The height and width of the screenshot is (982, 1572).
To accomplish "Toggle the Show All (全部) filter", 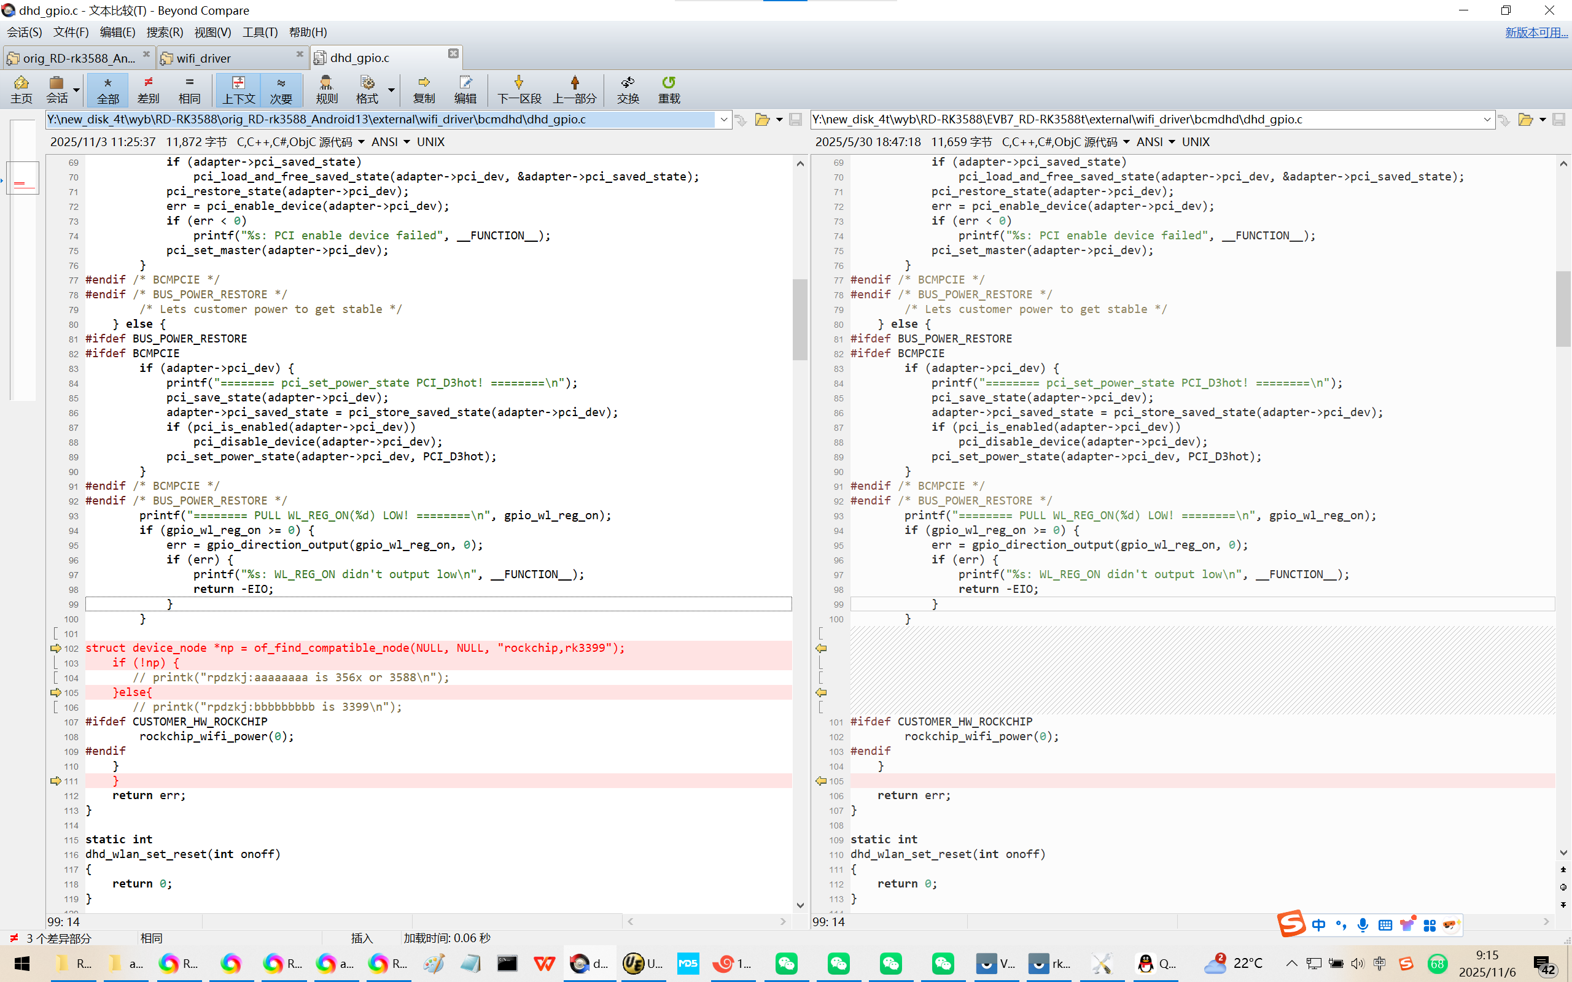I will pyautogui.click(x=107, y=89).
